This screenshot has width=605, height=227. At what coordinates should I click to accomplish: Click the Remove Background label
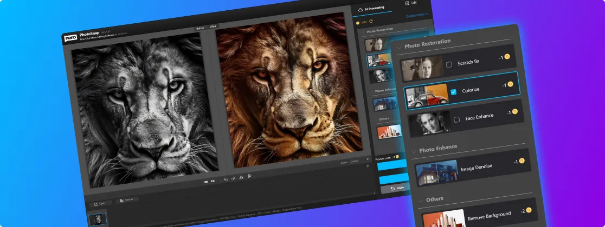489,216
